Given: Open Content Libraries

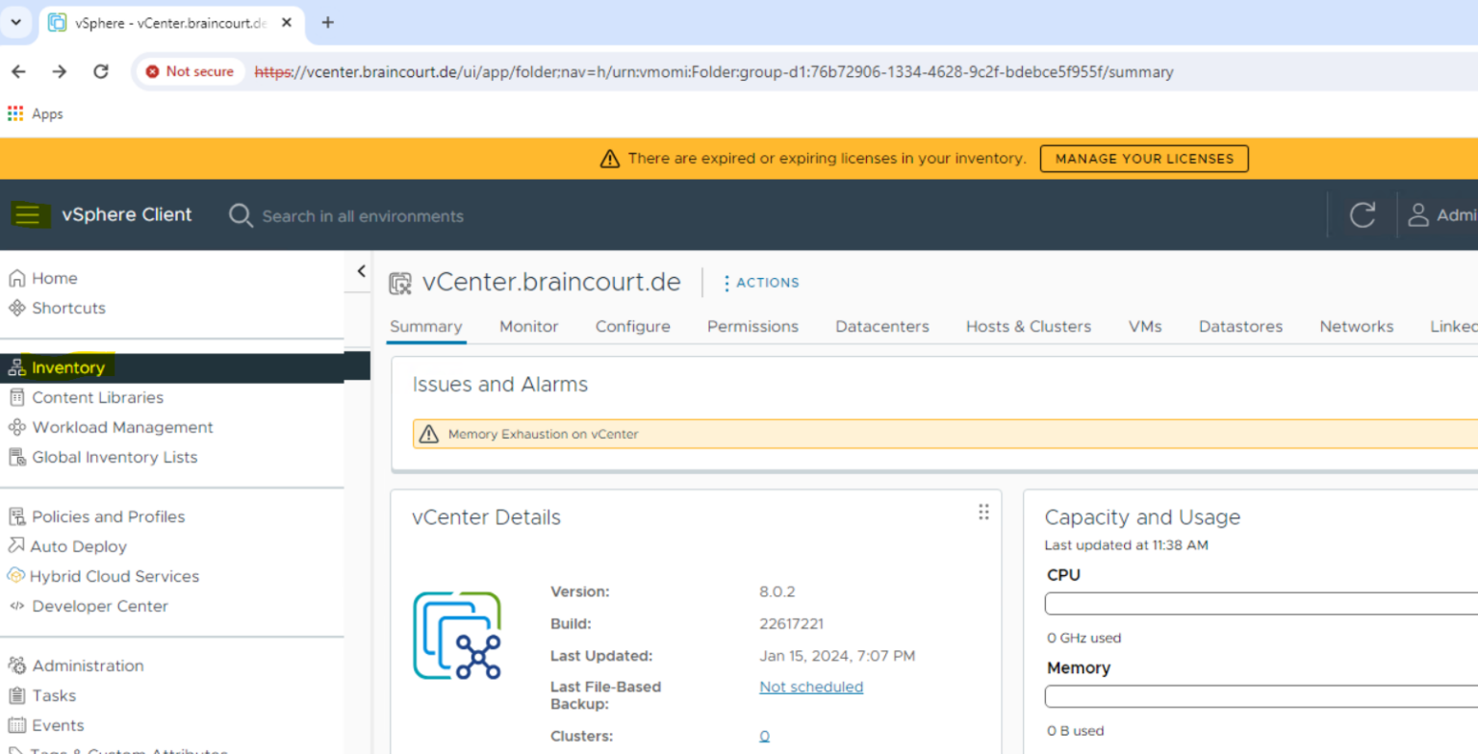Looking at the screenshot, I should point(98,397).
